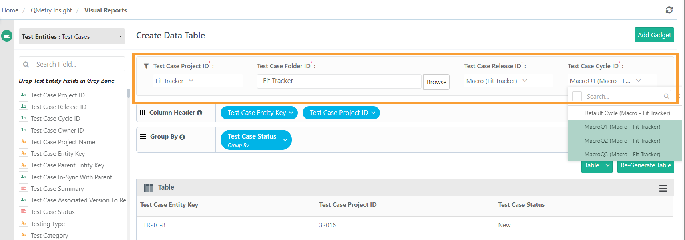
Task: Toggle the green sidebar menu icon
Action: point(6,36)
